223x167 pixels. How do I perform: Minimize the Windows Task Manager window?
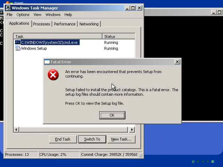(x=127, y=8)
